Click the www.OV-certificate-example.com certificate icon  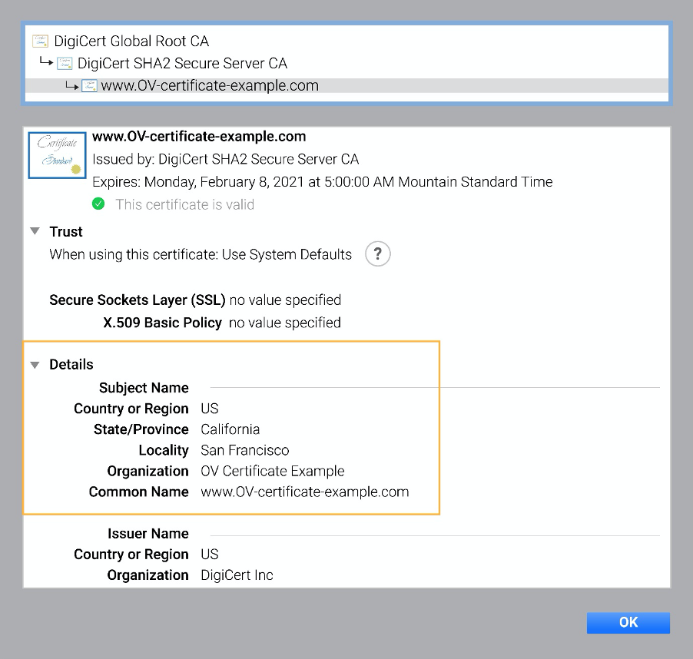91,85
